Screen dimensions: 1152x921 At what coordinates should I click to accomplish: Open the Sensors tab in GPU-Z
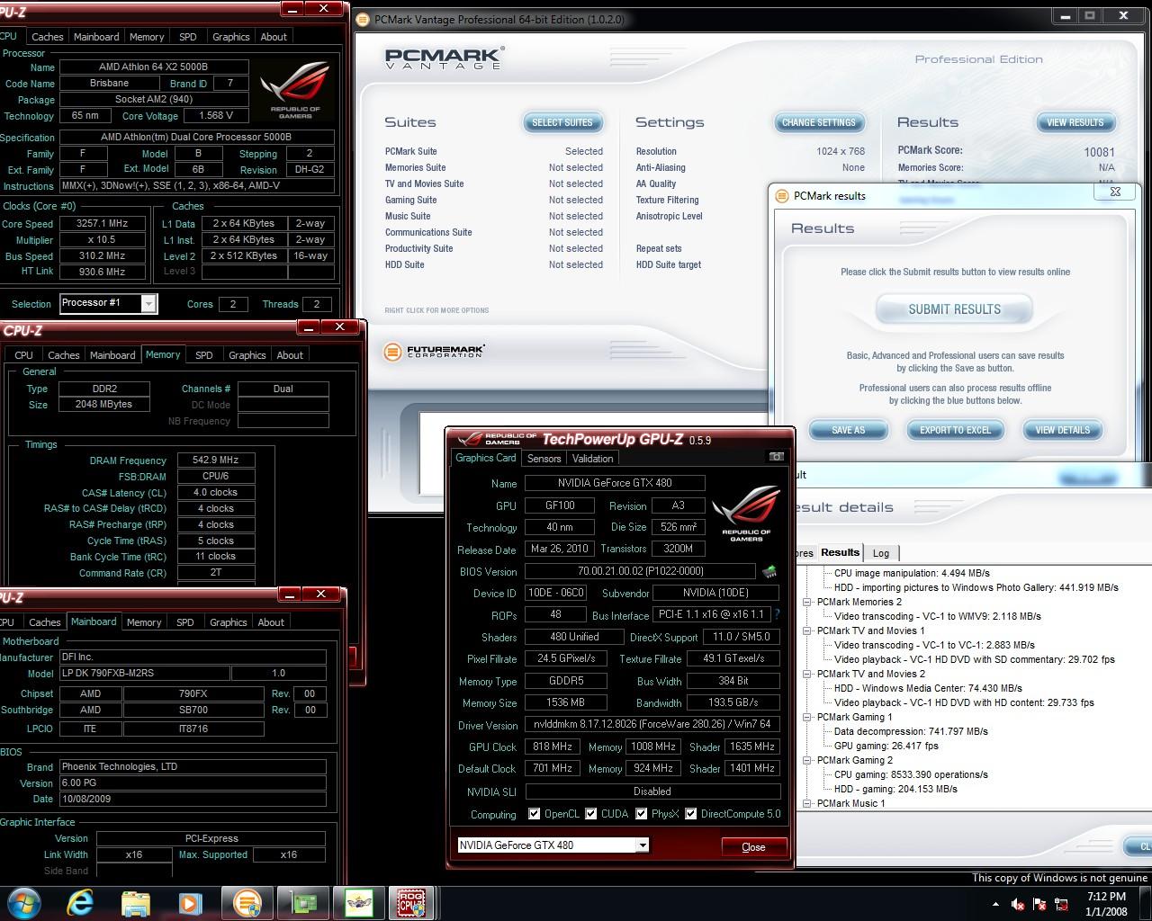pyautogui.click(x=544, y=459)
